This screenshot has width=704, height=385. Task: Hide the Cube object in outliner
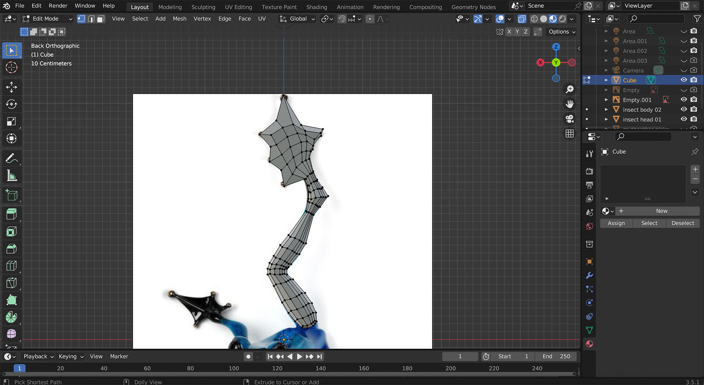[x=684, y=80]
